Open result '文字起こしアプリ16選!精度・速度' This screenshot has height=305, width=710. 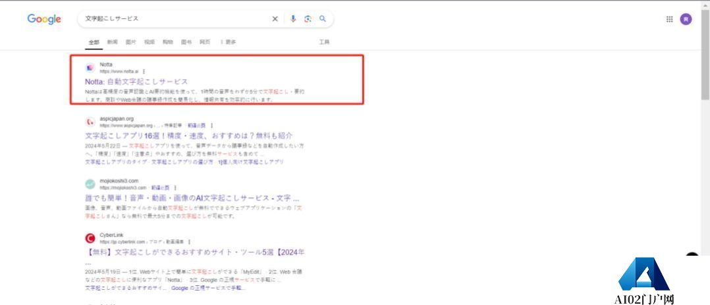(x=189, y=135)
